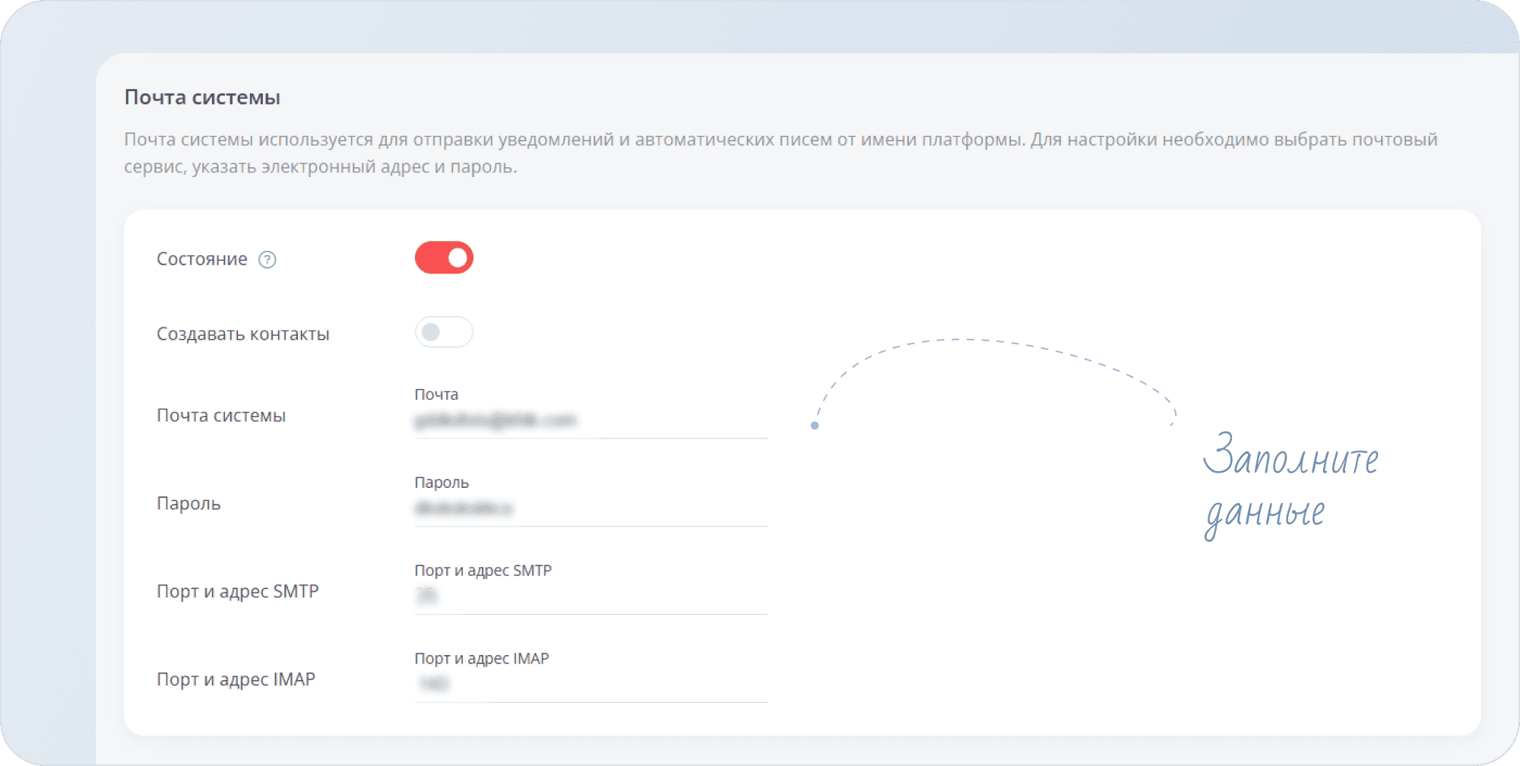Turn off the red Состояние toggle
Screen dimensions: 1520x766
(444, 258)
